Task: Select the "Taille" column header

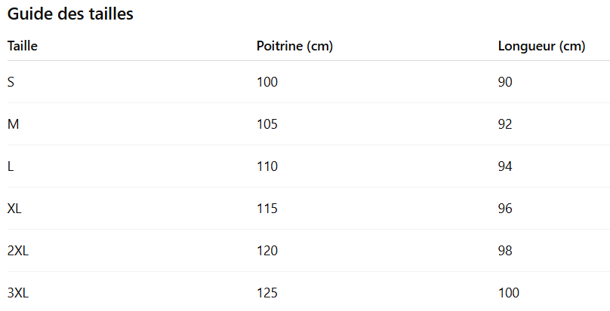Action: (23, 46)
